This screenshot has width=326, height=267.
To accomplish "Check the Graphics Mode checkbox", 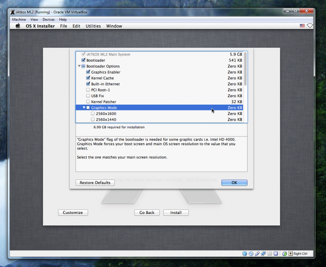I will click(88, 108).
